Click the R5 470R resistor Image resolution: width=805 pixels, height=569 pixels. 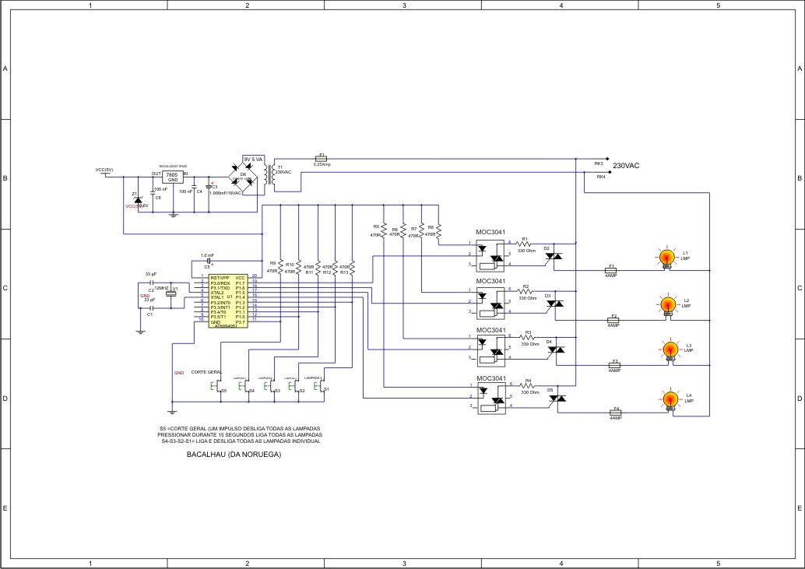coord(384,231)
